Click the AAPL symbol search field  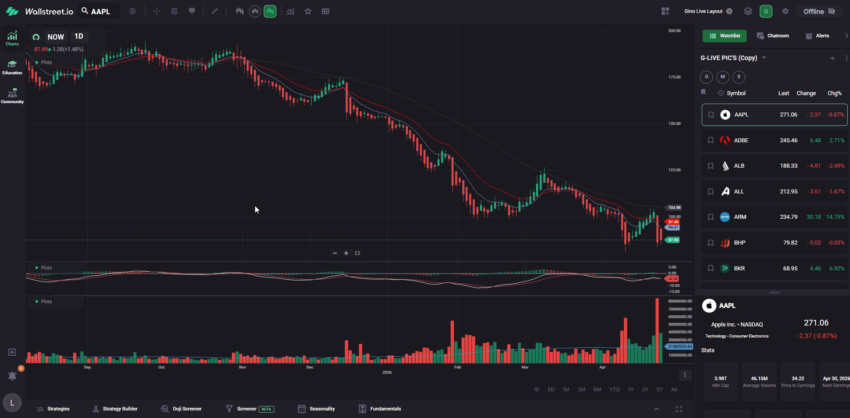[100, 11]
